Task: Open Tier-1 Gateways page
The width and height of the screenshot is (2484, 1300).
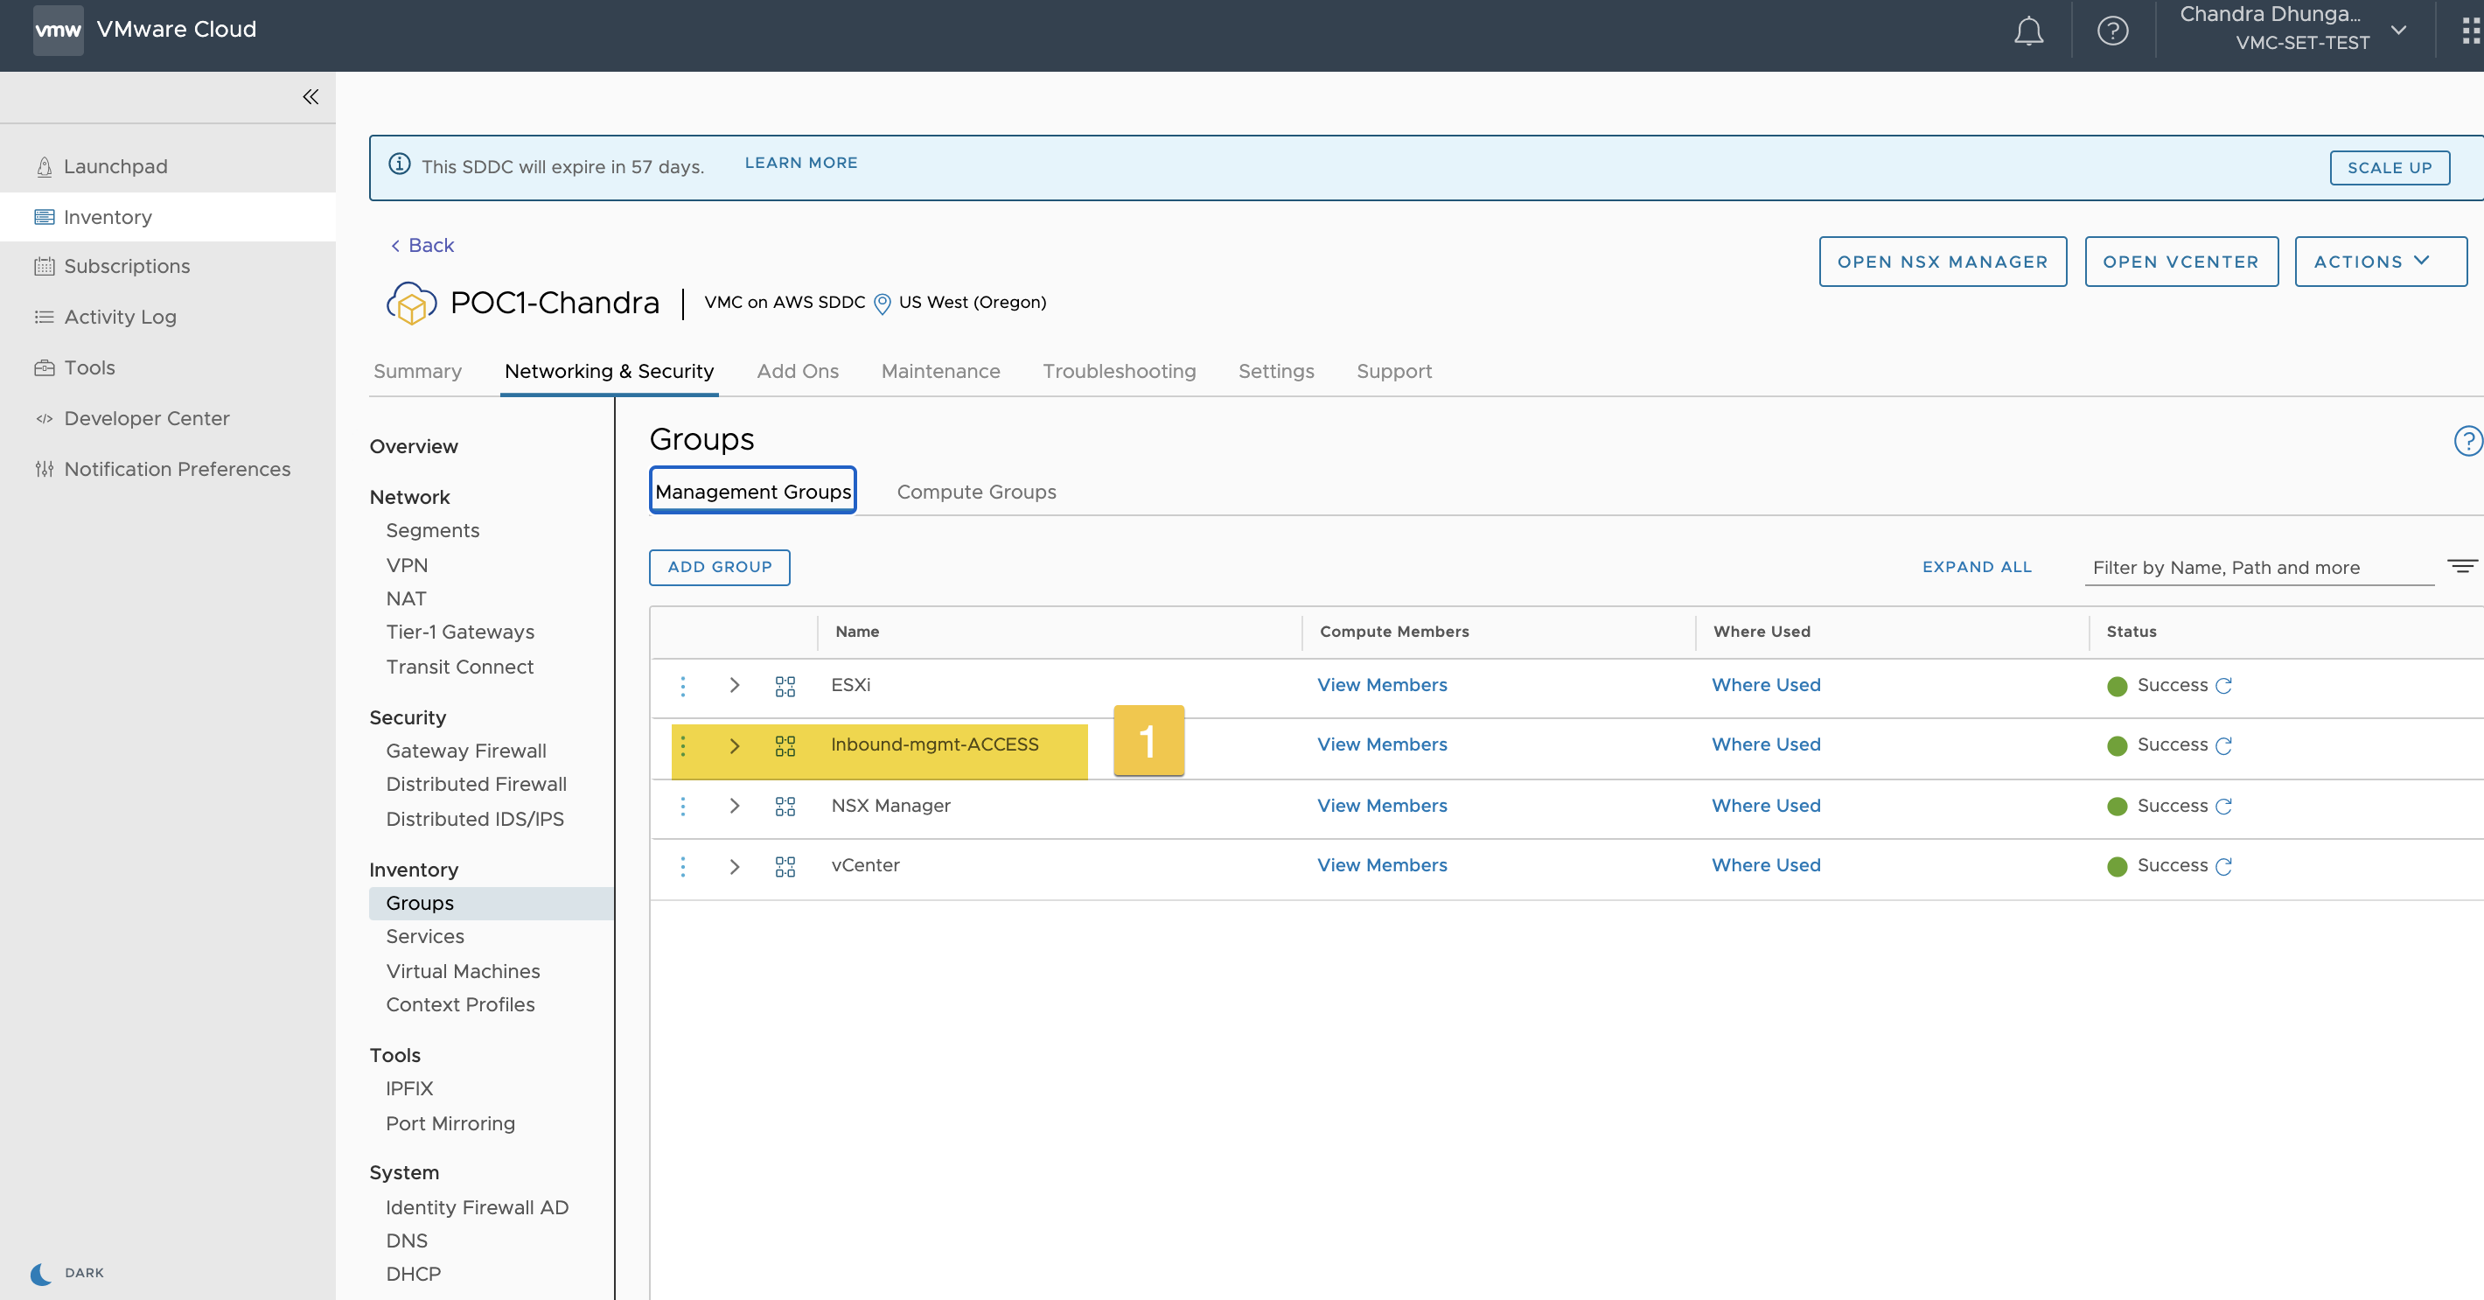Action: 460,632
